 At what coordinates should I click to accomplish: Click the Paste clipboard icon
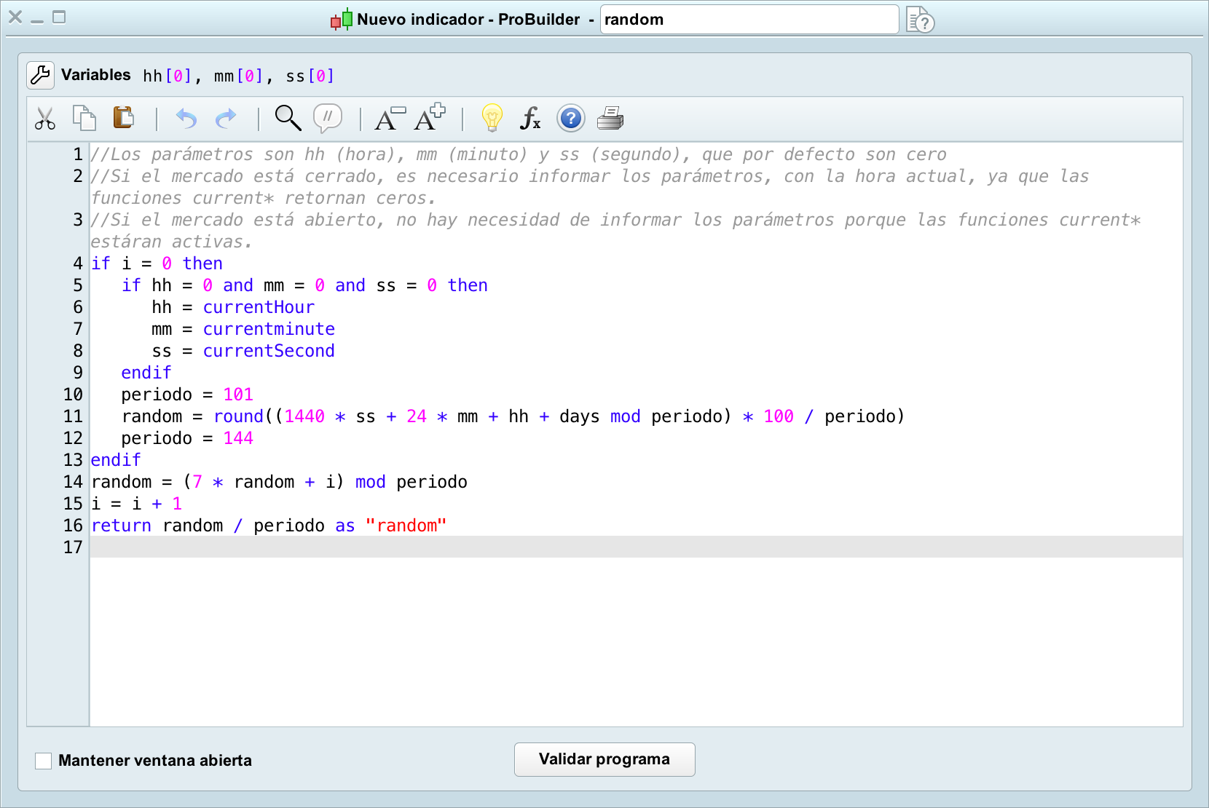[124, 118]
